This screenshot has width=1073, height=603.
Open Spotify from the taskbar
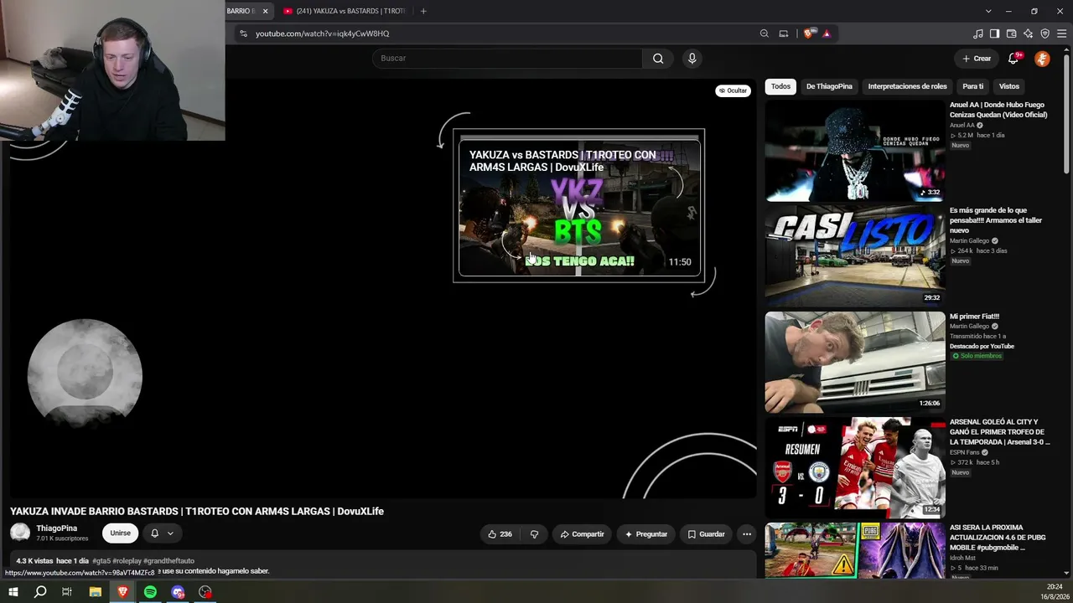pos(150,592)
